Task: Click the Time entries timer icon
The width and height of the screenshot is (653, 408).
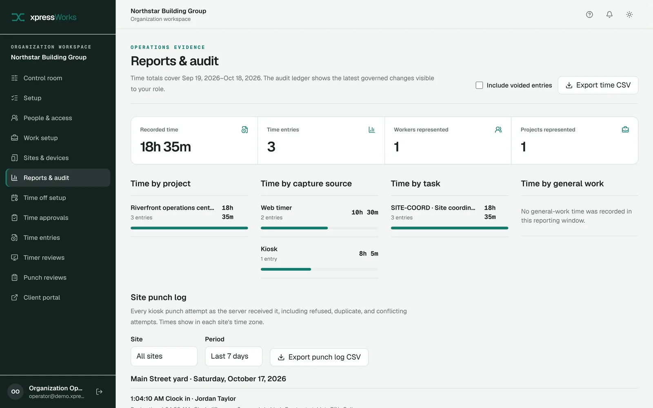Action: tap(15, 237)
